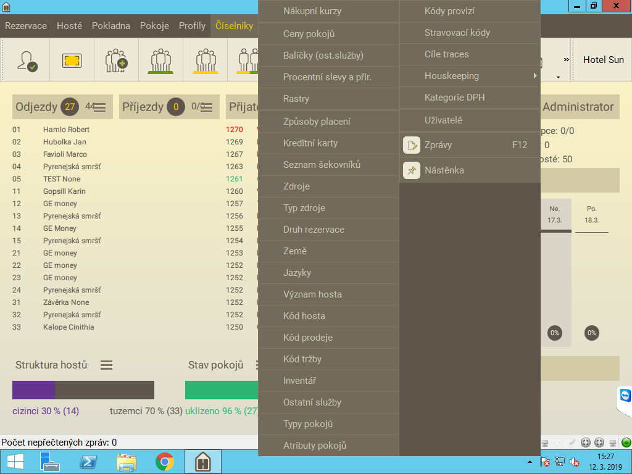Viewport: 632px width, 474px height.
Task: Open the Nástěnka pinboard entry
Action: click(x=444, y=170)
